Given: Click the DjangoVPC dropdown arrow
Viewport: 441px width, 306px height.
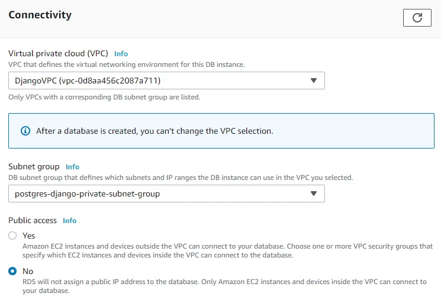Looking at the screenshot, I should click(314, 80).
